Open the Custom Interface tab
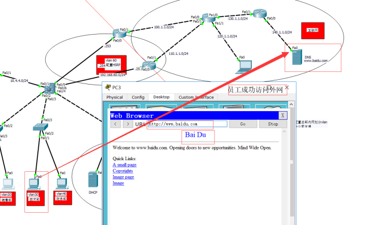Image resolution: width=369 pixels, height=225 pixels. click(196, 97)
